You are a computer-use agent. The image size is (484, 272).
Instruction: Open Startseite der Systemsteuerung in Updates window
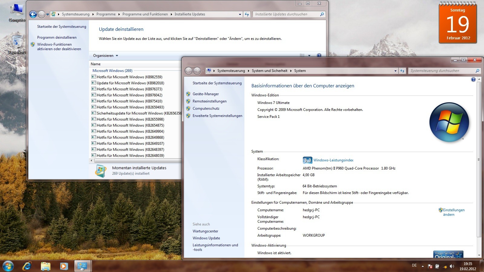(62, 27)
